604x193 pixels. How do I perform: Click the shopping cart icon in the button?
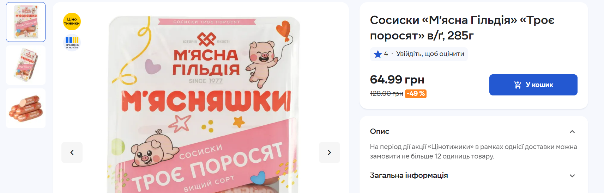[x=518, y=85]
